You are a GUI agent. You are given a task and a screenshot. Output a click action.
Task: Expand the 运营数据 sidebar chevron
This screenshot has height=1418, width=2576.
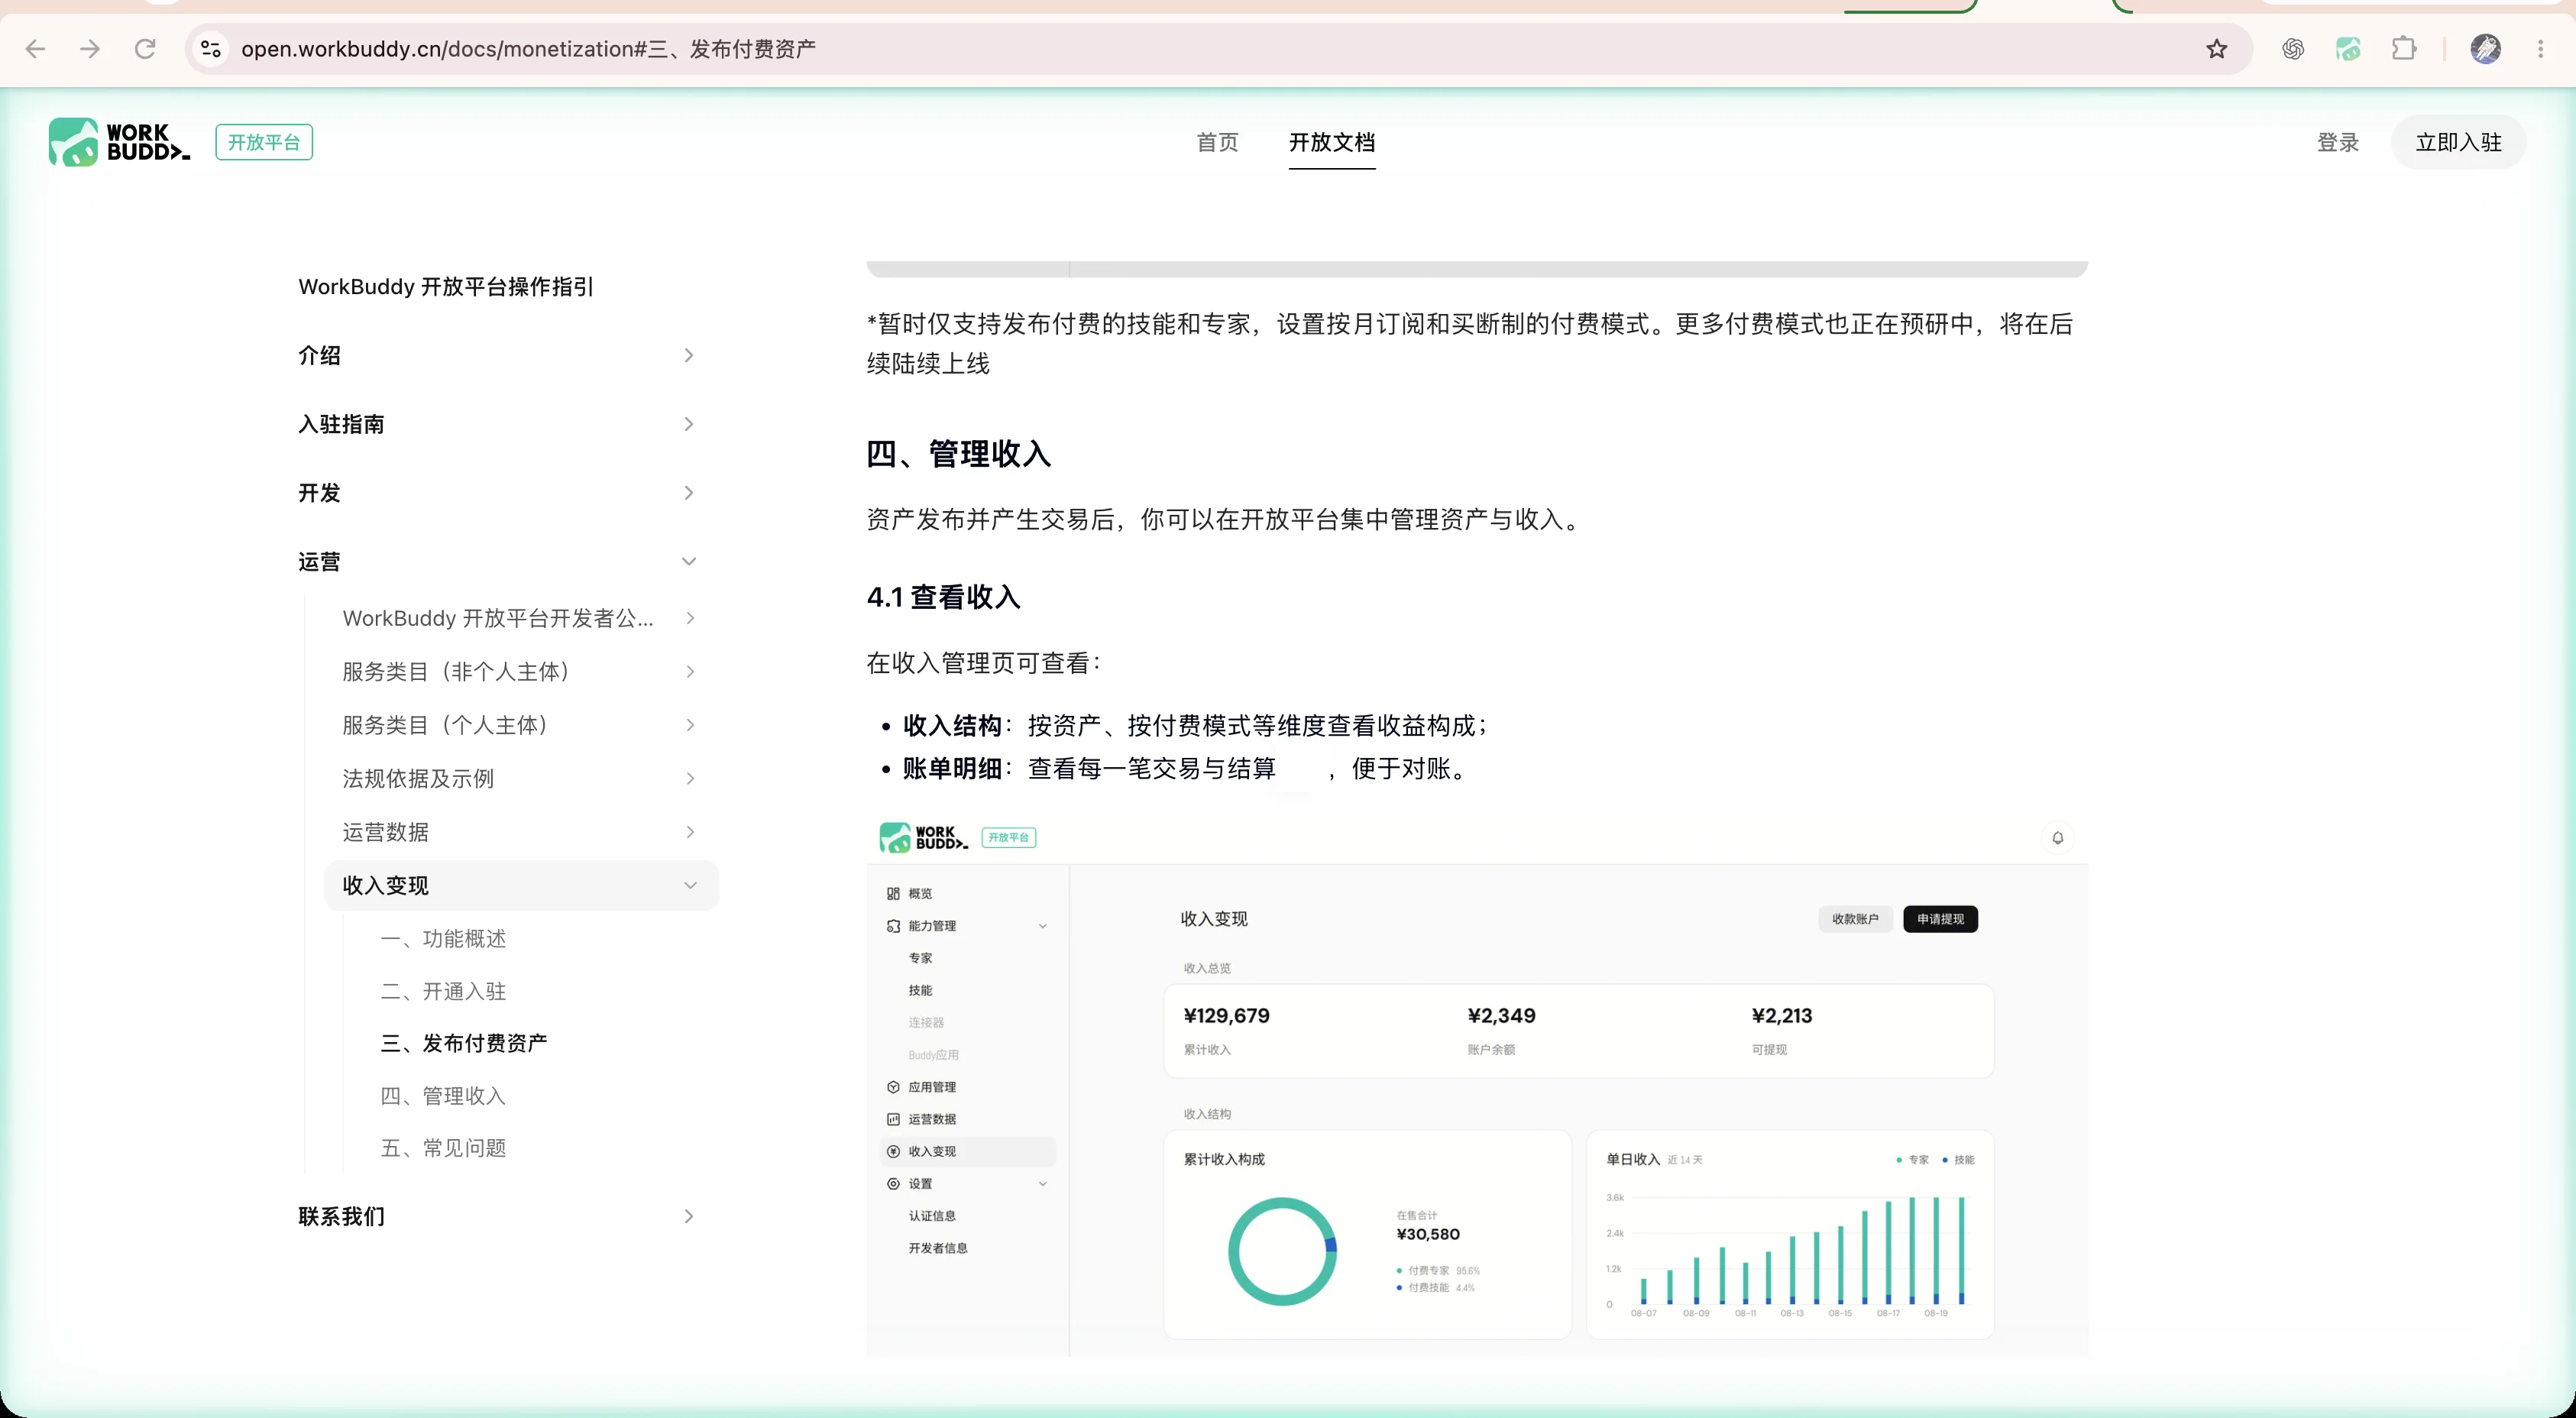pyautogui.click(x=690, y=832)
